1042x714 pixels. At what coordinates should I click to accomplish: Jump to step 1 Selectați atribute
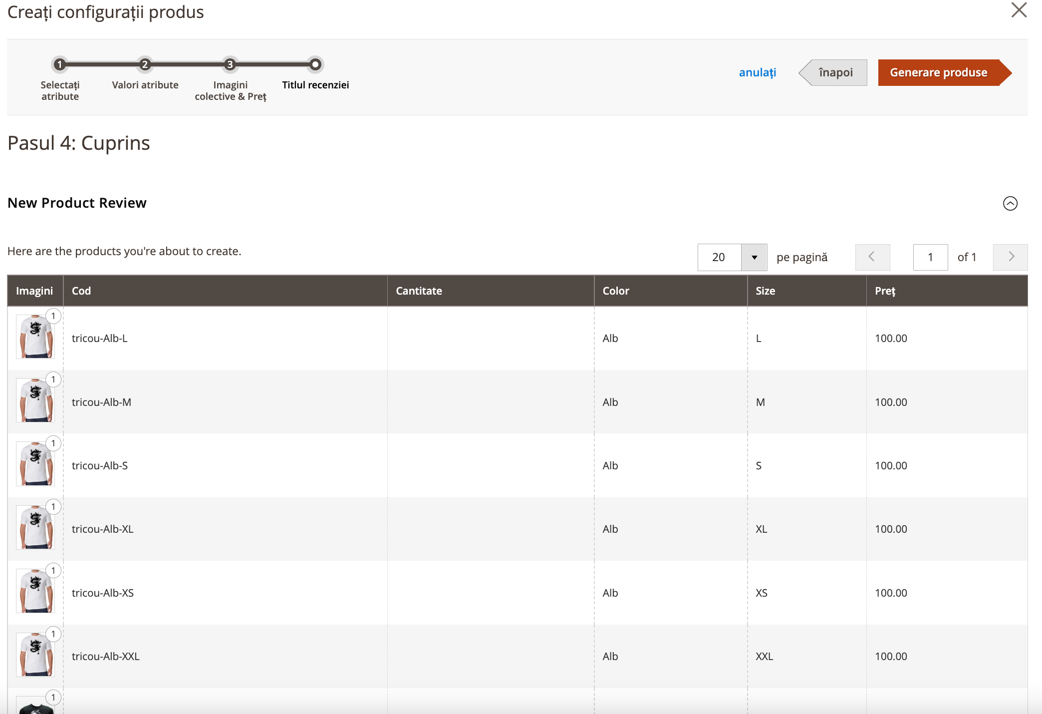coord(60,64)
